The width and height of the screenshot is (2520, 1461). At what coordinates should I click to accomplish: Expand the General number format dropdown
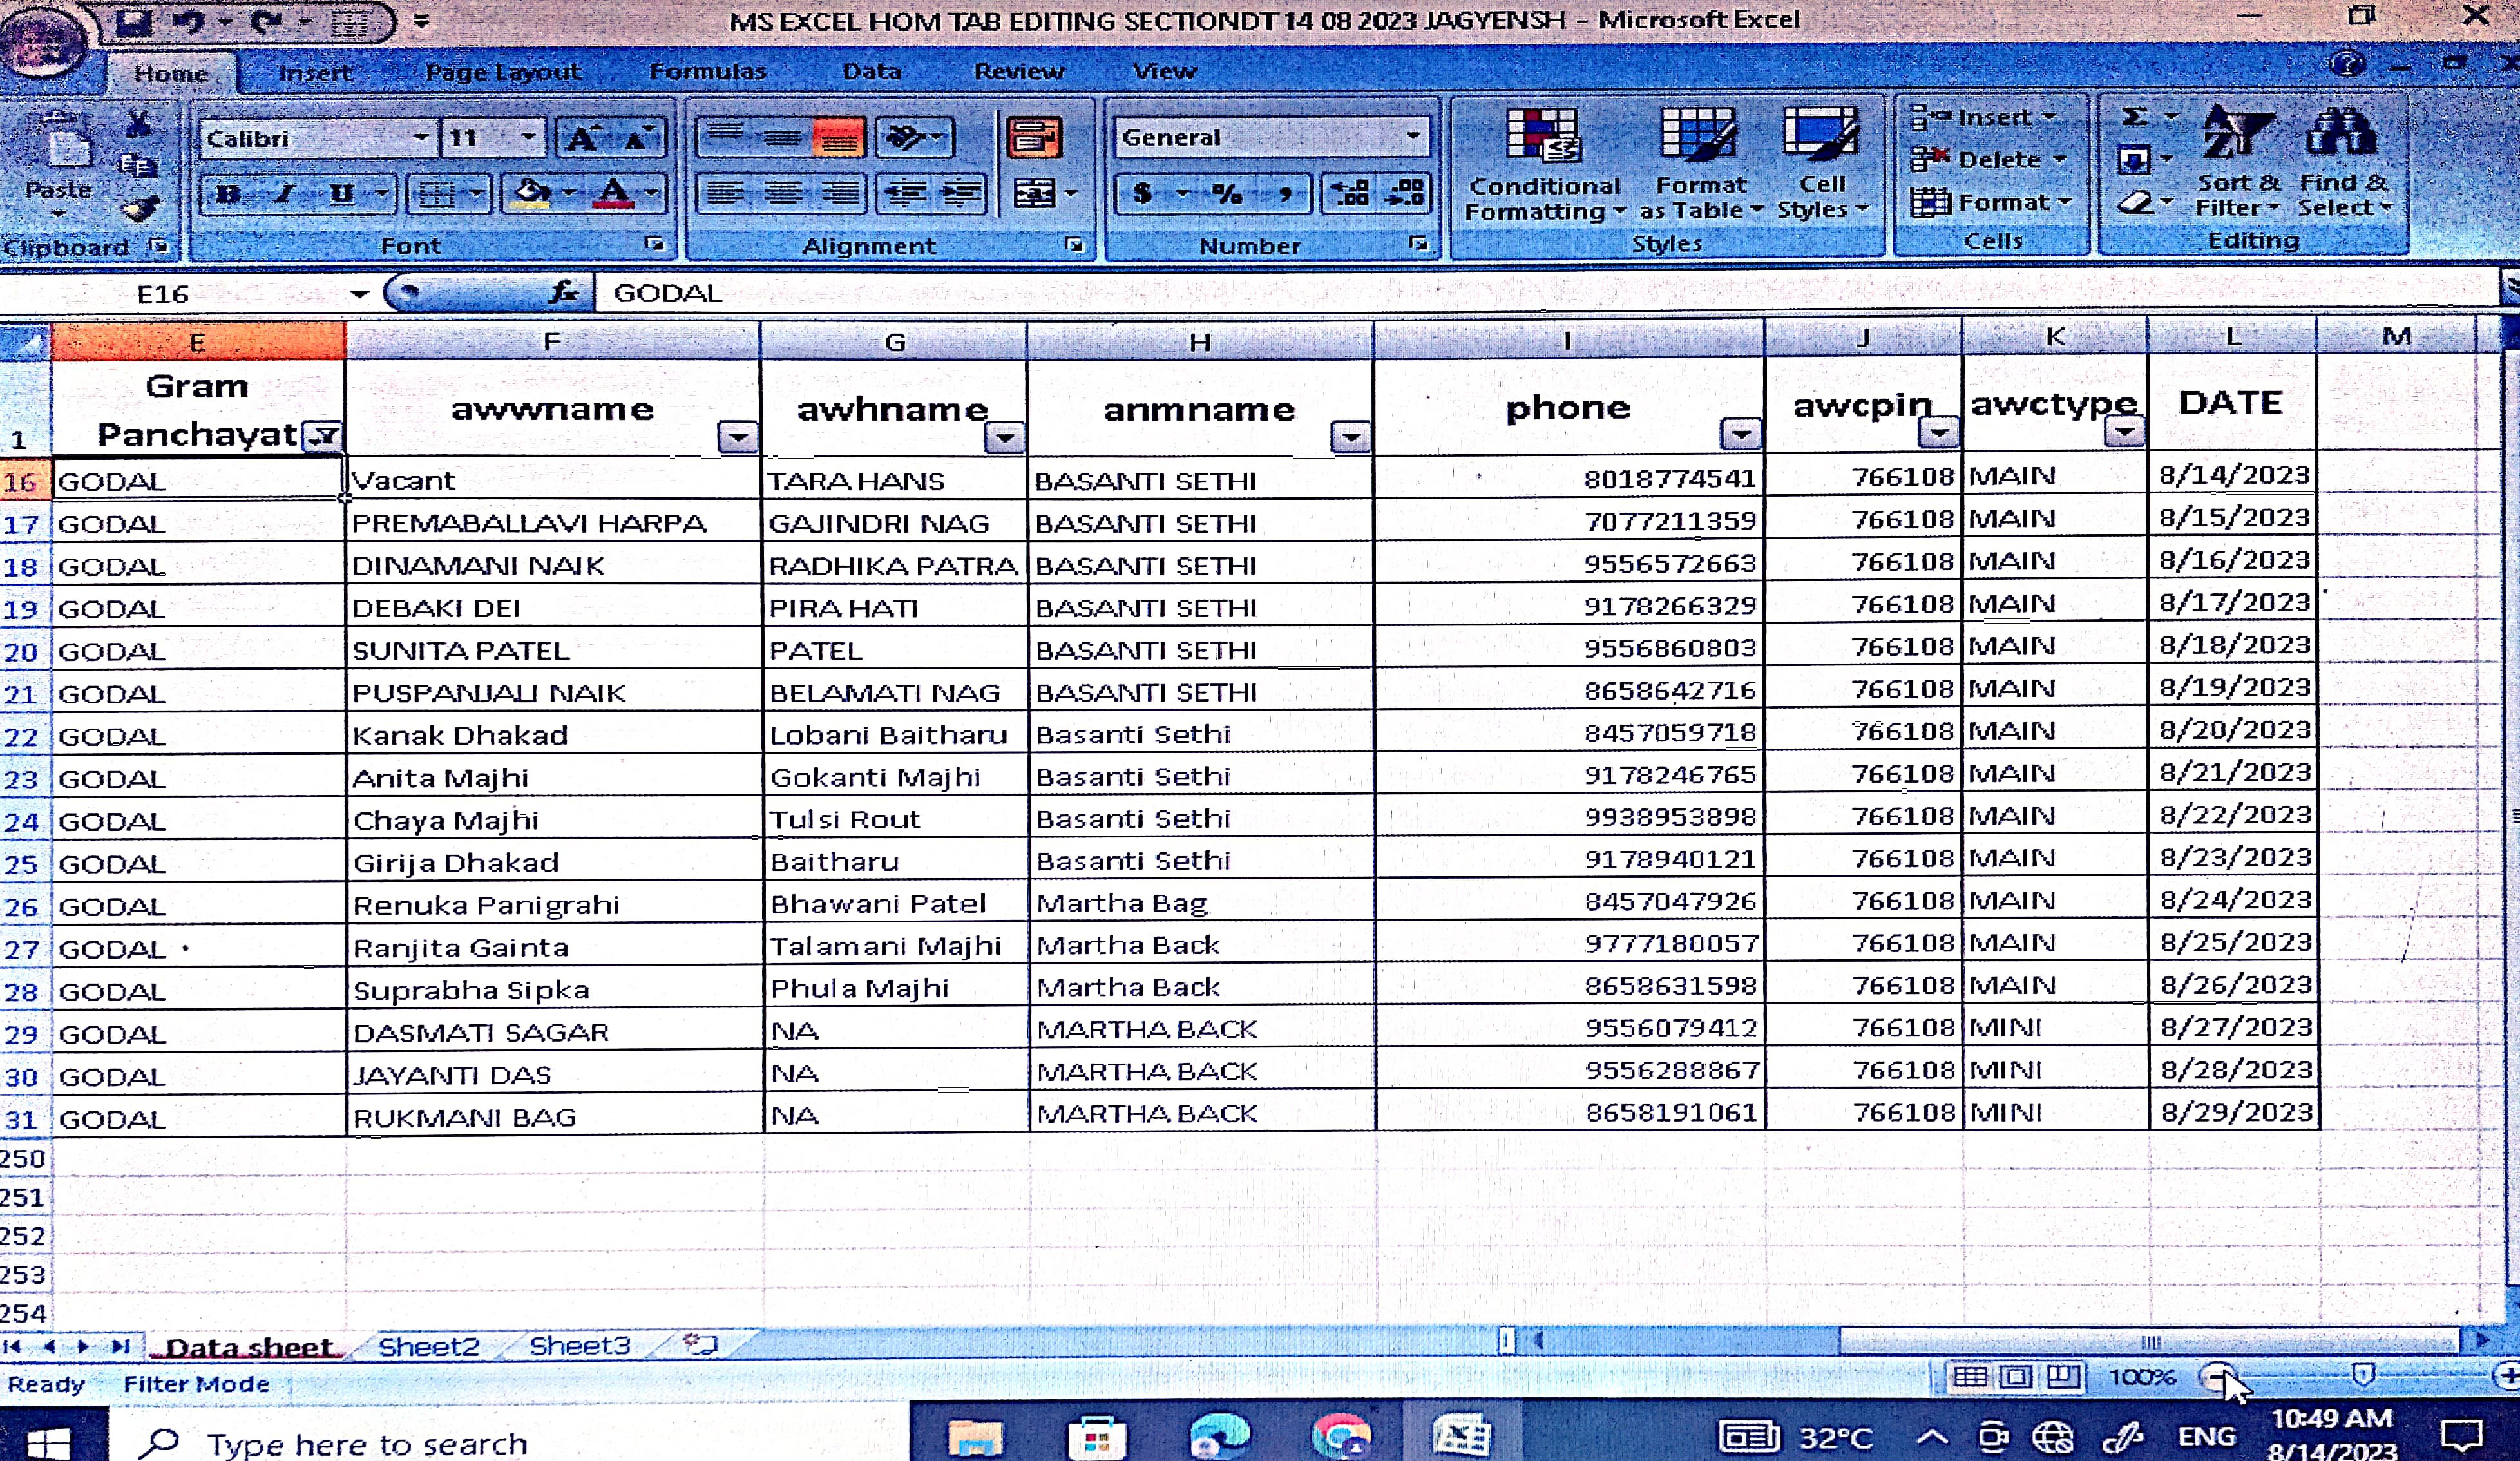1413,136
